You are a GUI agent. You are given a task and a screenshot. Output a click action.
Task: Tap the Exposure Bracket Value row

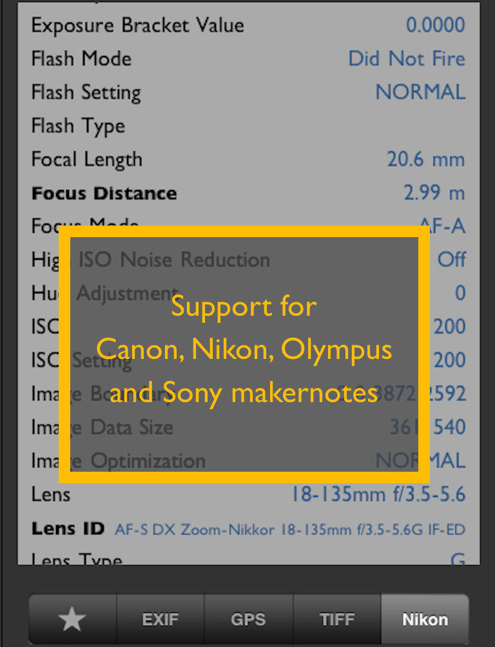(x=249, y=25)
